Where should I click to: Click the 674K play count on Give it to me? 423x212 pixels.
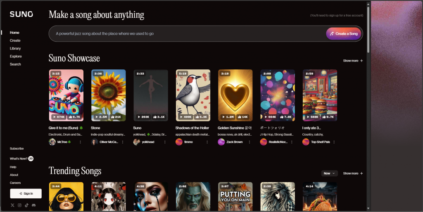point(59,117)
